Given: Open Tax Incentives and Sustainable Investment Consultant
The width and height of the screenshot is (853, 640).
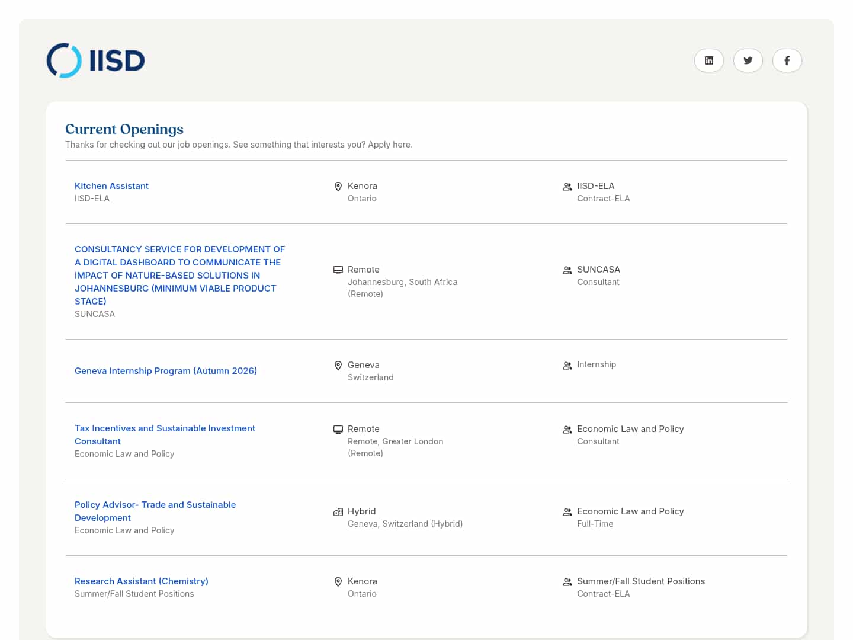Looking at the screenshot, I should [165, 435].
